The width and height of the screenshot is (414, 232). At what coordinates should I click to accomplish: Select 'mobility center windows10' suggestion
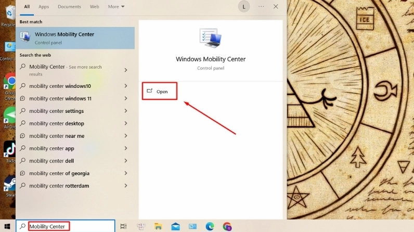[60, 86]
